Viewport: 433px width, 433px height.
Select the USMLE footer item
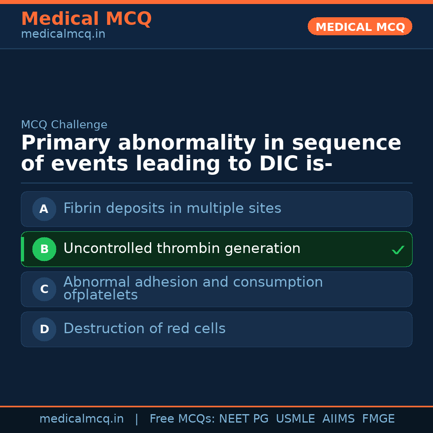pos(295,419)
